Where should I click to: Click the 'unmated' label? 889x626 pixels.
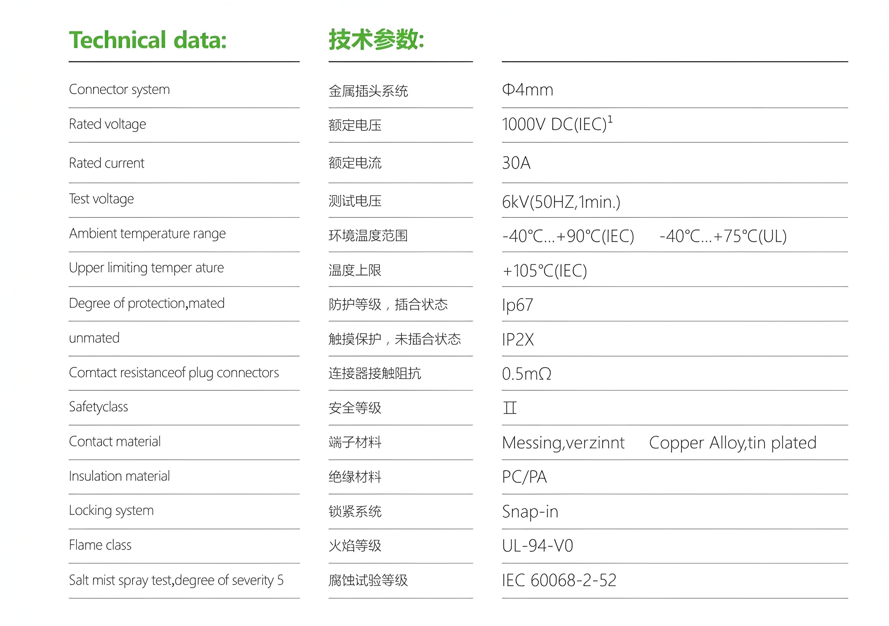pos(94,338)
